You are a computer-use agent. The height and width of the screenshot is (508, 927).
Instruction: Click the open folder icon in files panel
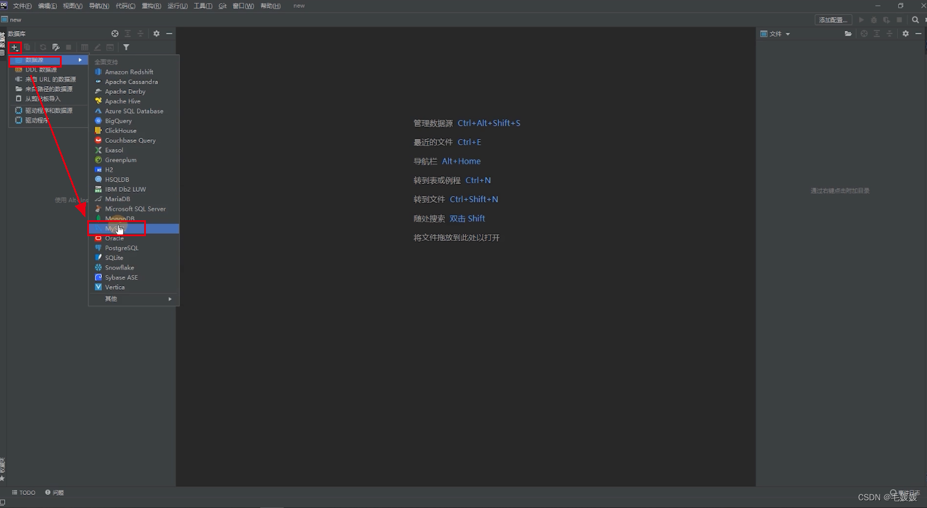[848, 34]
